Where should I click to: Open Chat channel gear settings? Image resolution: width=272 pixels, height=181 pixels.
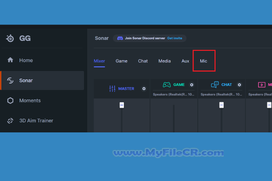[240, 85]
